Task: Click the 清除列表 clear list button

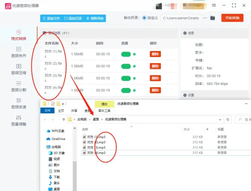Action: (x=95, y=18)
